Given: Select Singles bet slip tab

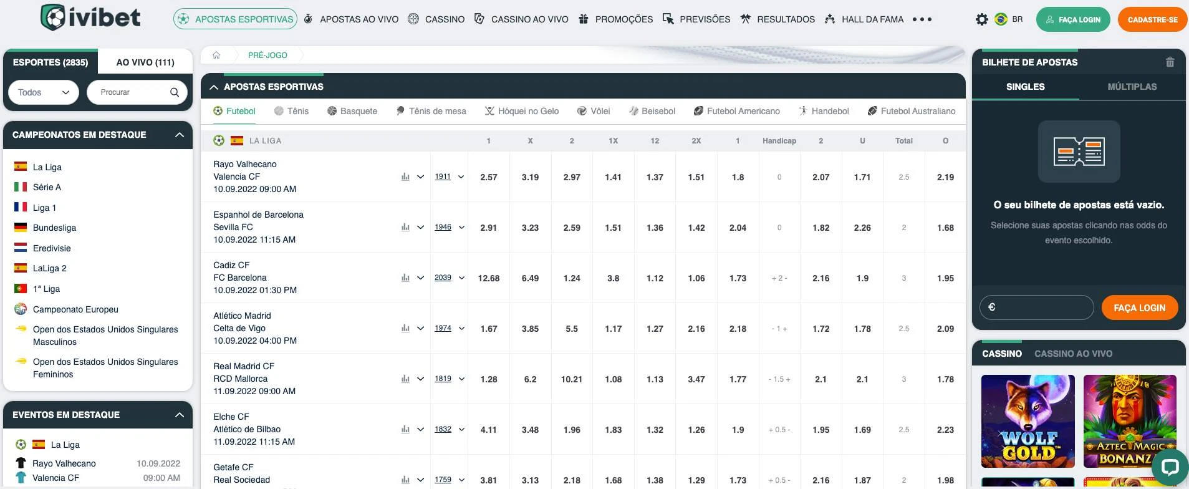Looking at the screenshot, I should (x=1026, y=87).
